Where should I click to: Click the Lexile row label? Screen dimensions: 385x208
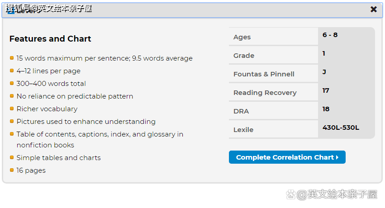tap(243, 130)
